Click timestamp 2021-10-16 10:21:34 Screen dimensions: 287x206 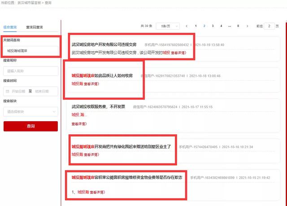237,147
